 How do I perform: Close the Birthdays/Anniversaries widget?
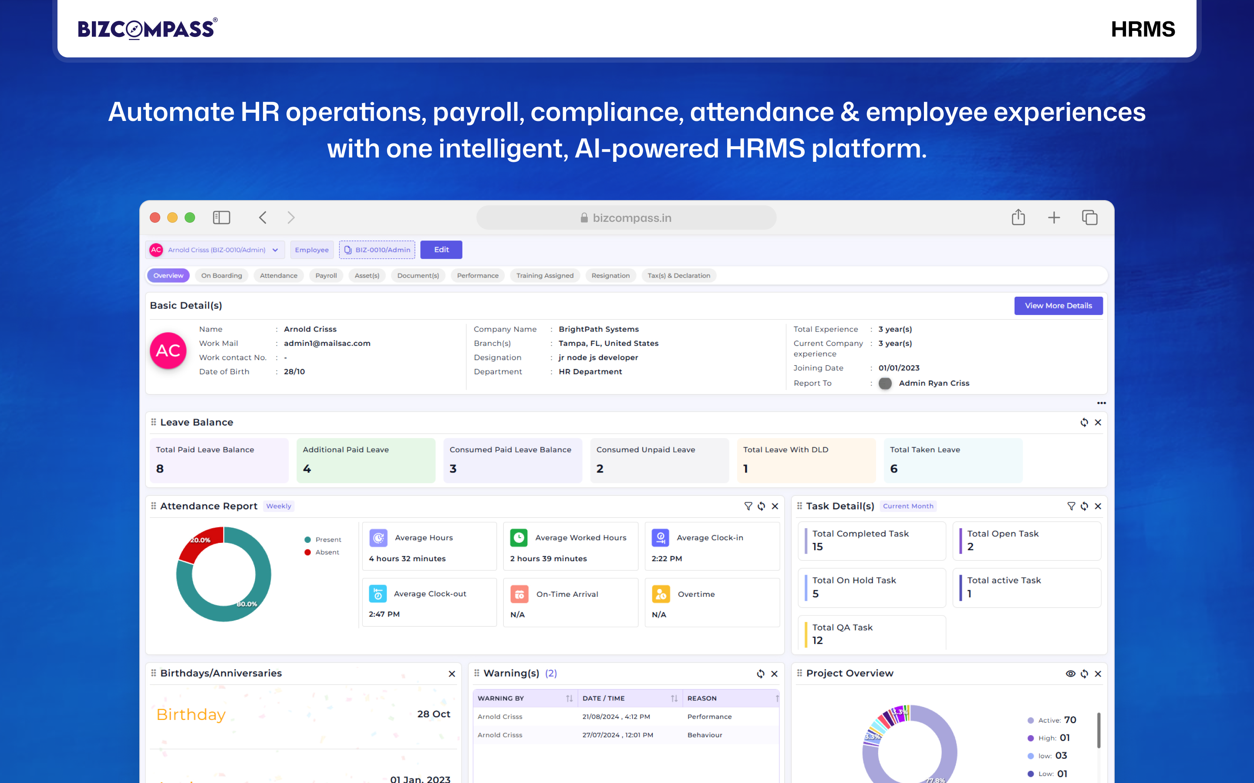[x=452, y=674]
